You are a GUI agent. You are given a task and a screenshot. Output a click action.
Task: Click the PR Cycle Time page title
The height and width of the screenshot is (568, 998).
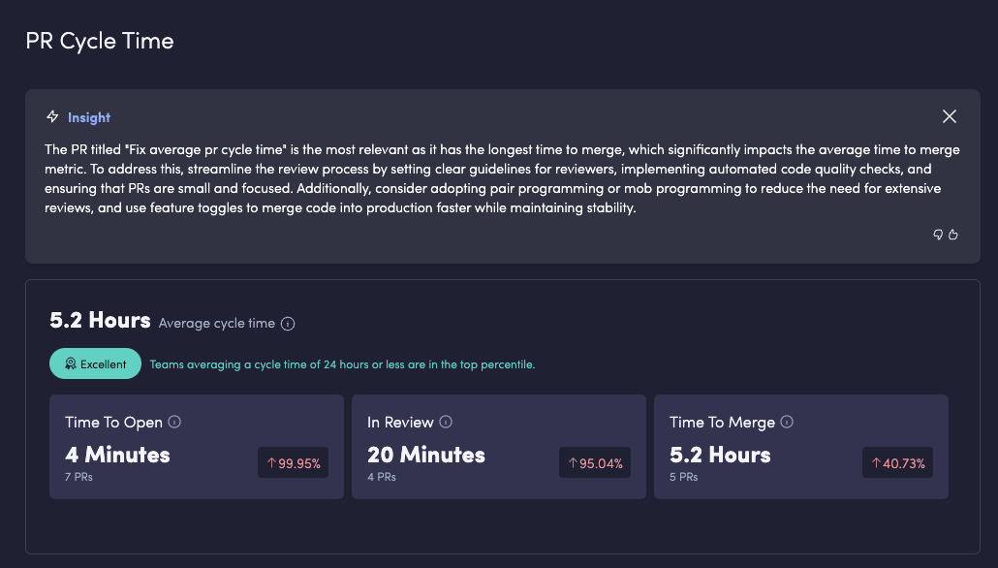(100, 42)
